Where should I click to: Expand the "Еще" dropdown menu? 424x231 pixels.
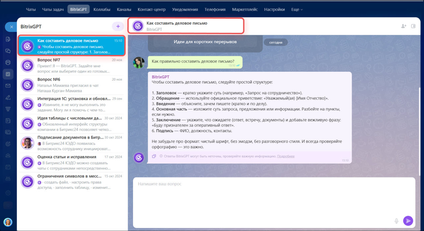point(297,9)
